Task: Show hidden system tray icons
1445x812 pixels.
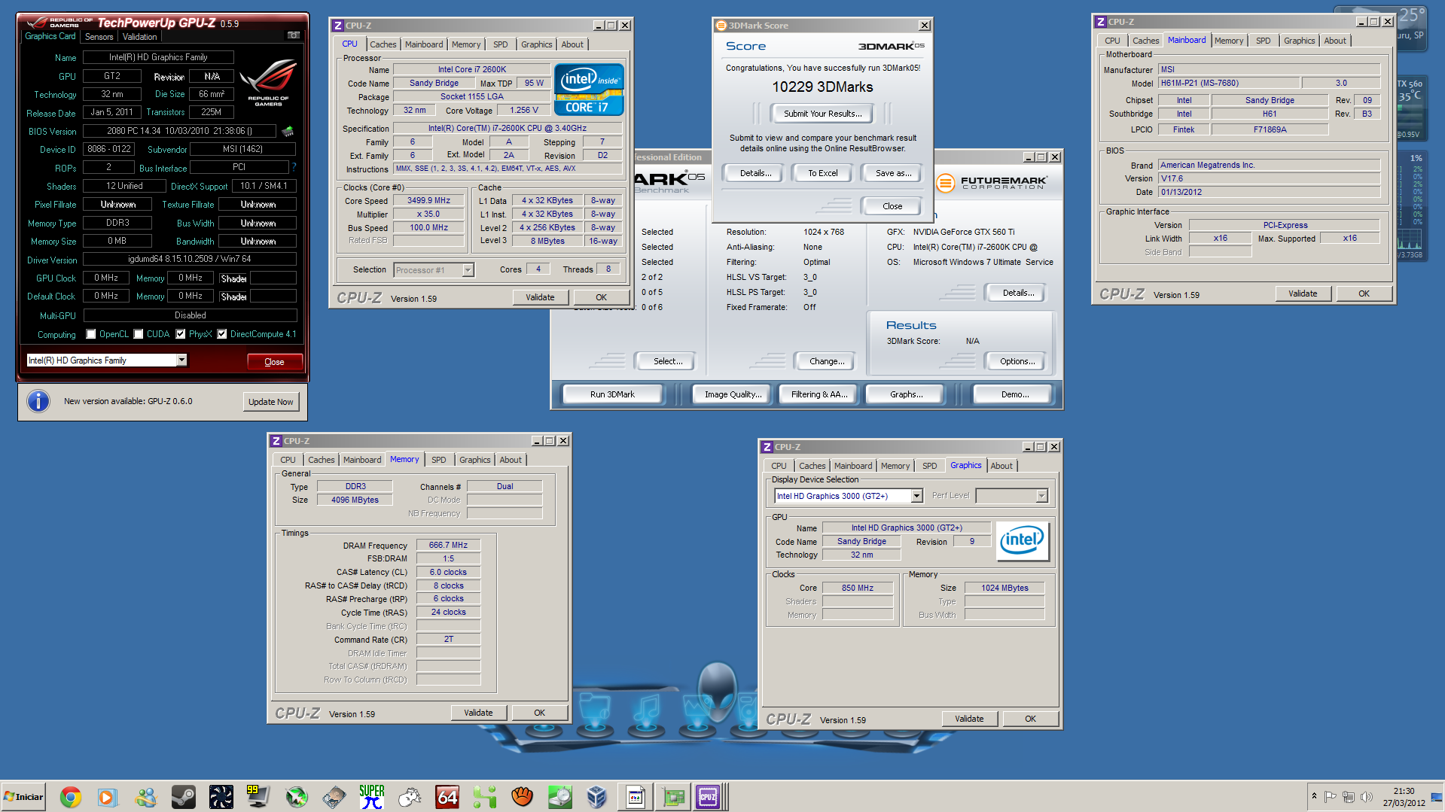Action: coord(1314,796)
